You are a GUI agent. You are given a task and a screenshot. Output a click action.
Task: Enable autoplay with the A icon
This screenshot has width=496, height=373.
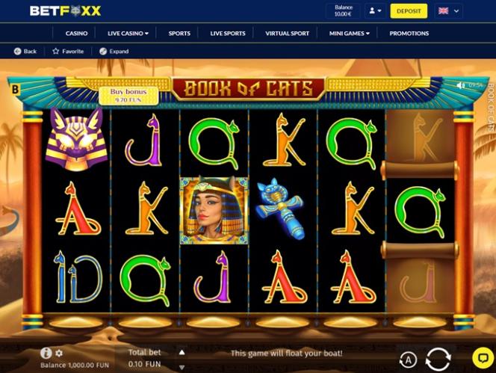408,360
